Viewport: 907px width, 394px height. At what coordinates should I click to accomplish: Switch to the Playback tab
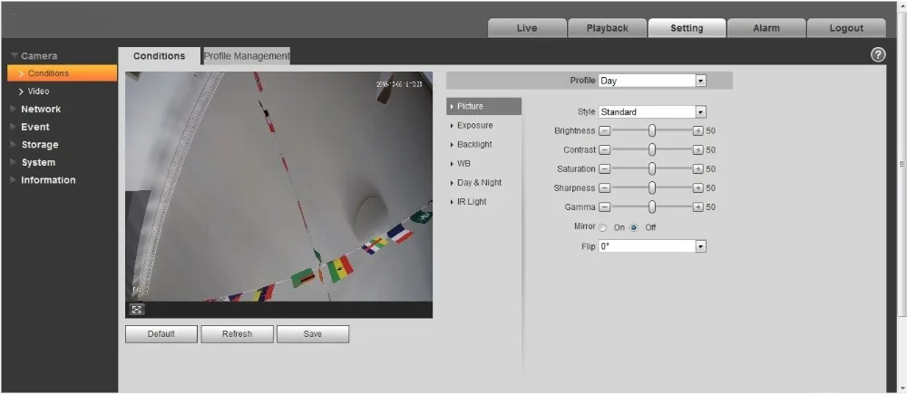[x=607, y=28]
